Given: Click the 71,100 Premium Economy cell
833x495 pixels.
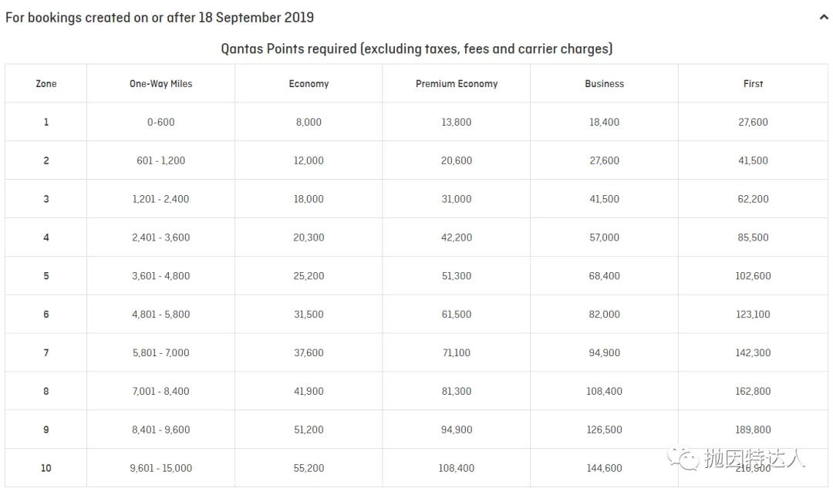Looking at the screenshot, I should tap(457, 352).
